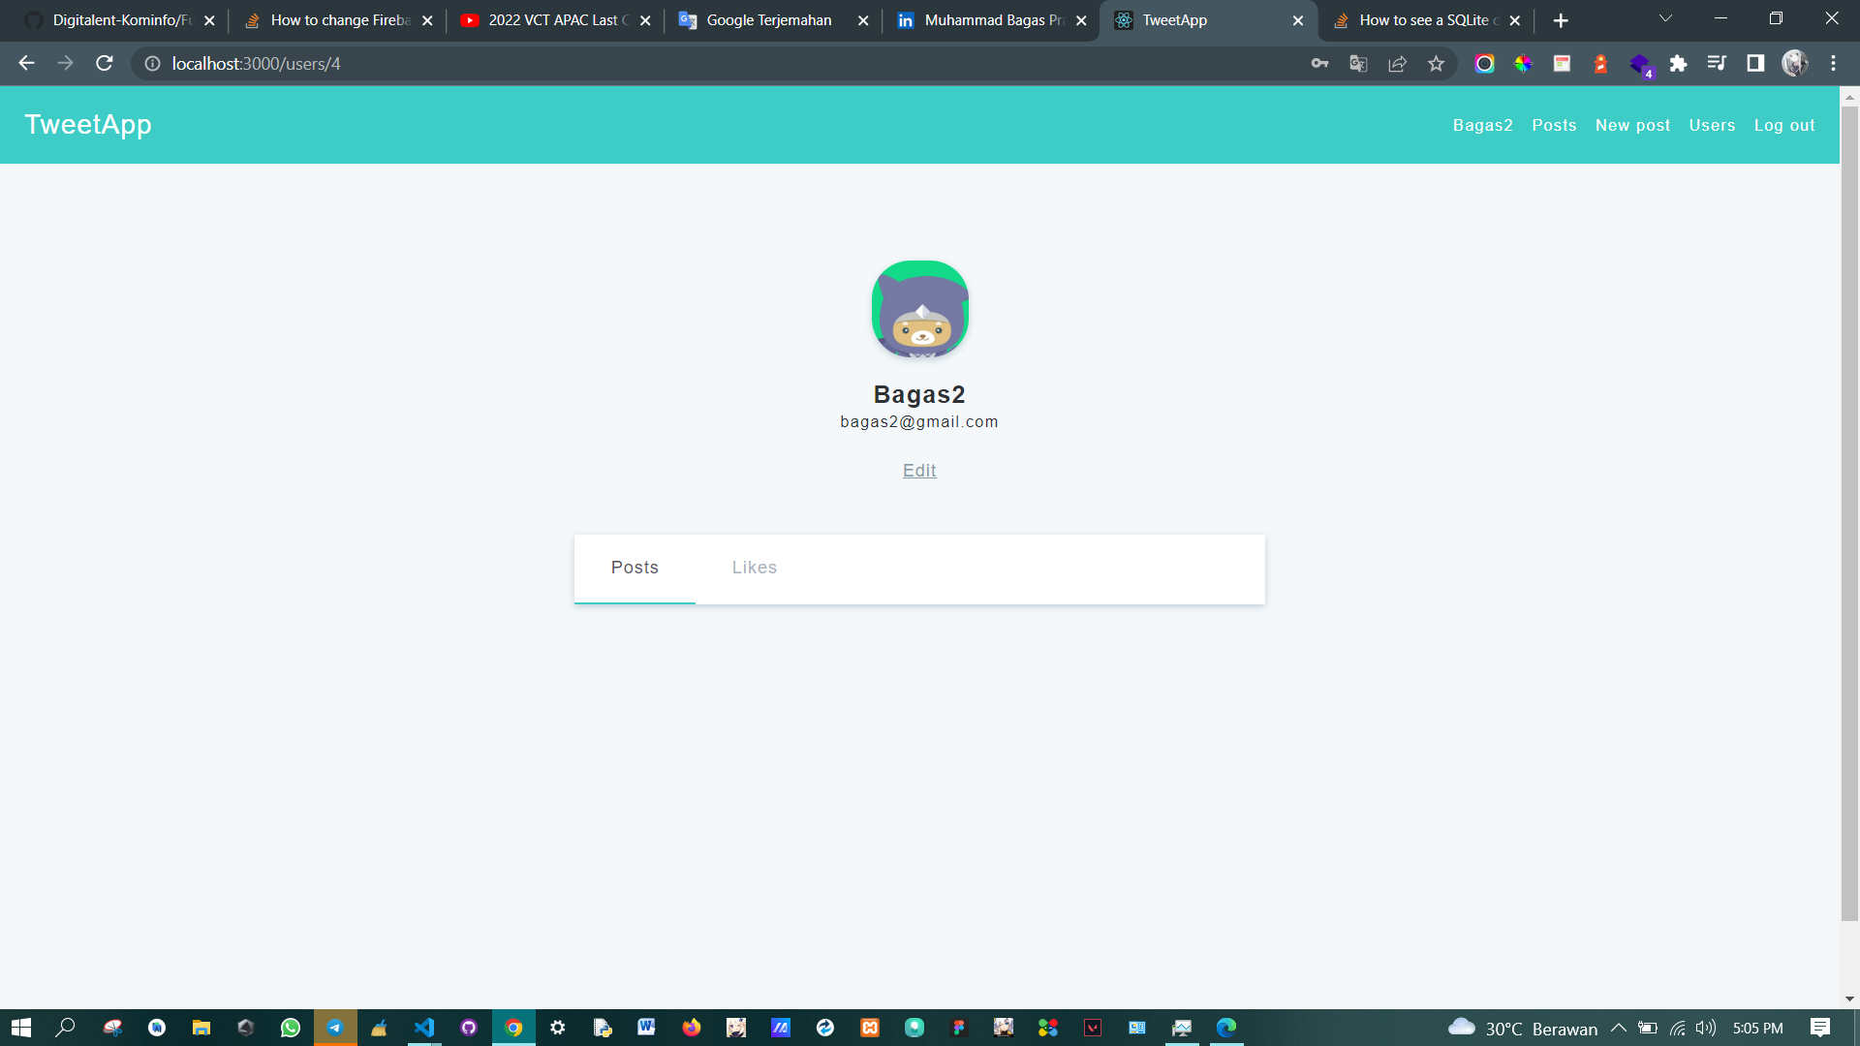
Task: Select the Posts profile tab
Action: click(635, 568)
